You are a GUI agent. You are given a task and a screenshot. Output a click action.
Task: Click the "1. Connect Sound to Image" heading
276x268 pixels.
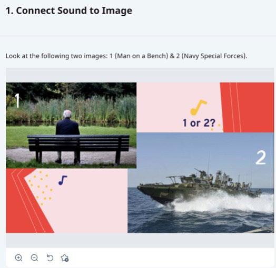coord(69,11)
